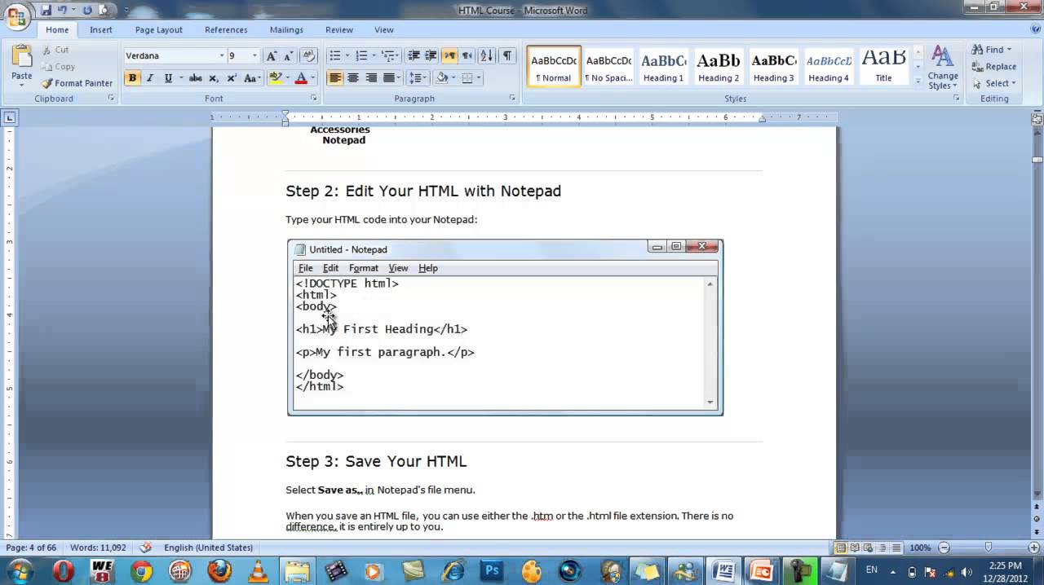Justify the text

click(x=389, y=78)
